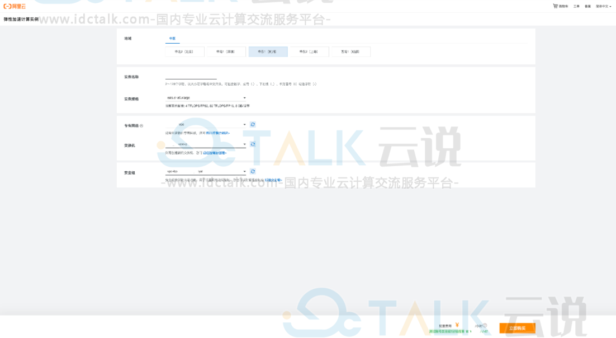Image resolution: width=616 pixels, height=338 pixels.
Task: Click the 新建安全组 link
Action: point(273,180)
